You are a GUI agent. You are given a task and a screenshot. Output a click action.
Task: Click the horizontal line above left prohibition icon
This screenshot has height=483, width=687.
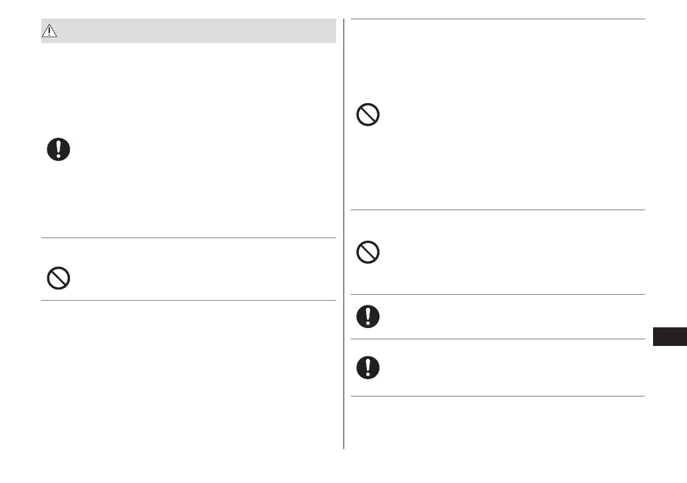coord(188,238)
